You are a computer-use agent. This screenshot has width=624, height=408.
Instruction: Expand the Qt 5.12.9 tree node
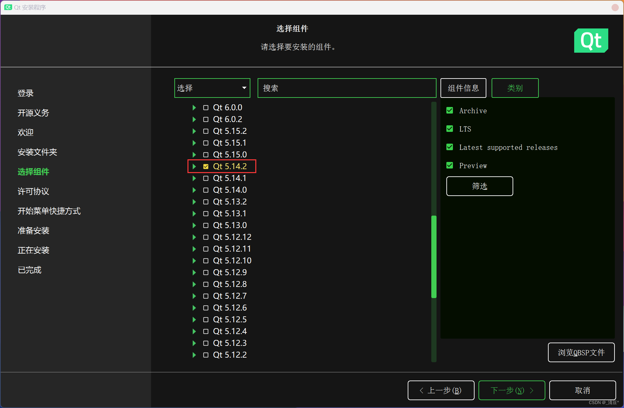click(194, 273)
